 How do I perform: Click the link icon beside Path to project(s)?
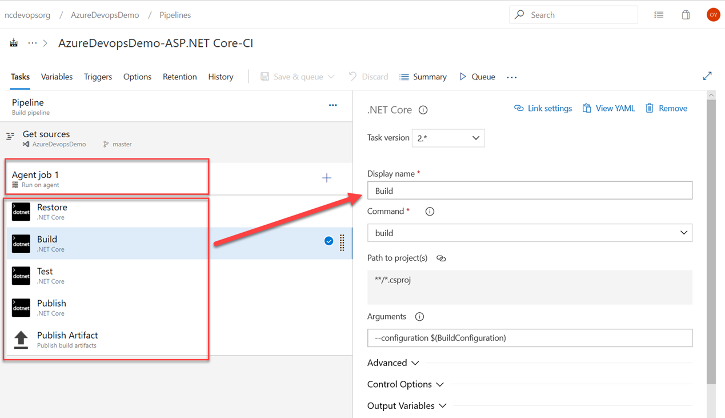coord(441,258)
